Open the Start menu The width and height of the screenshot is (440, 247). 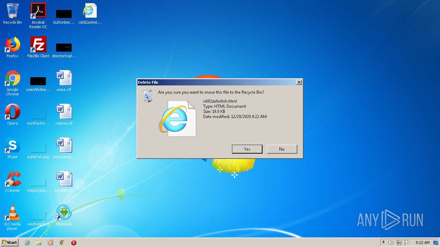10,243
